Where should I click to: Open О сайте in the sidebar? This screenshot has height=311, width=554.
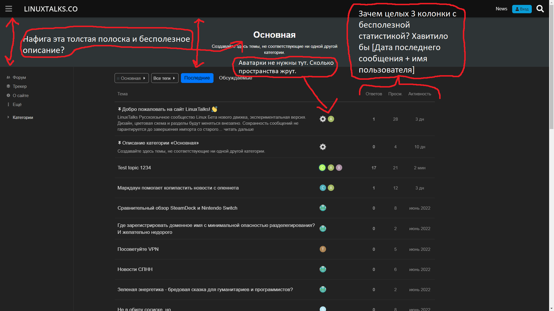pos(20,95)
